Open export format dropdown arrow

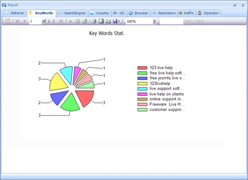(119, 21)
